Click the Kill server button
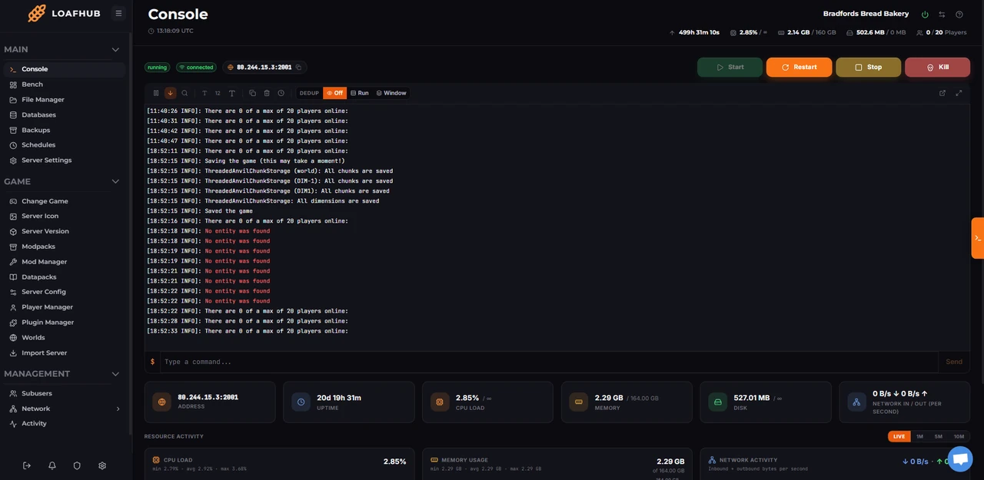Image resolution: width=984 pixels, height=480 pixels. (x=938, y=68)
